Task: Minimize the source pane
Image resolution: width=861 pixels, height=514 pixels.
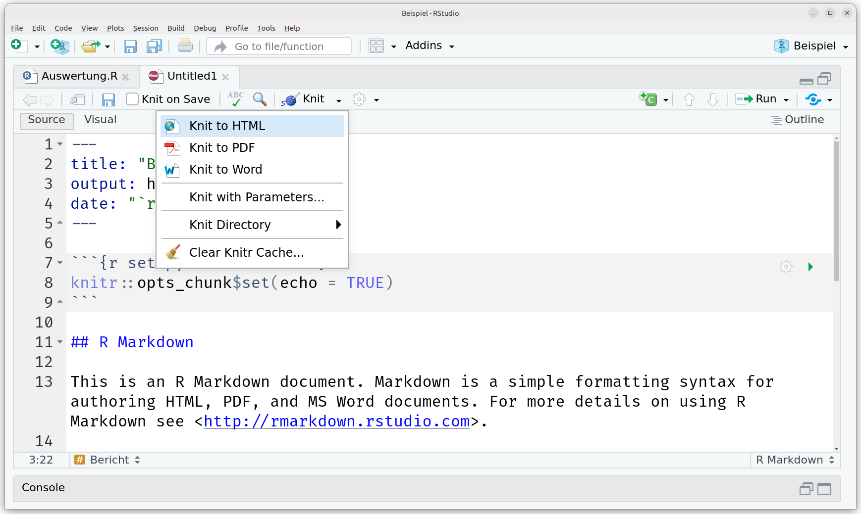Action: tap(806, 81)
